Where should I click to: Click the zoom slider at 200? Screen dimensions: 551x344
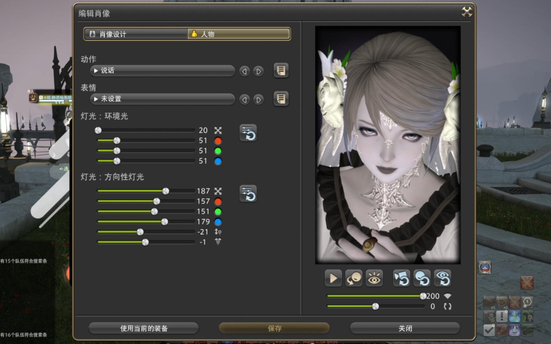[376, 296]
